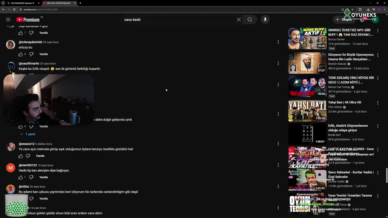Image resolution: width=388 pixels, height=218 pixels.
Task: Open 'SINIRSIZ ÜCRETSİZ NPC GİBİ BUFF' video thumbnail
Action: [307, 38]
